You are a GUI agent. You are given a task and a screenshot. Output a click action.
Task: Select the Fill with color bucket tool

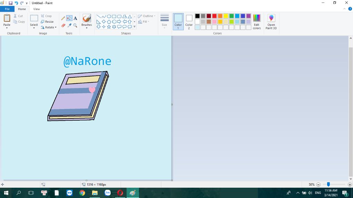click(69, 18)
